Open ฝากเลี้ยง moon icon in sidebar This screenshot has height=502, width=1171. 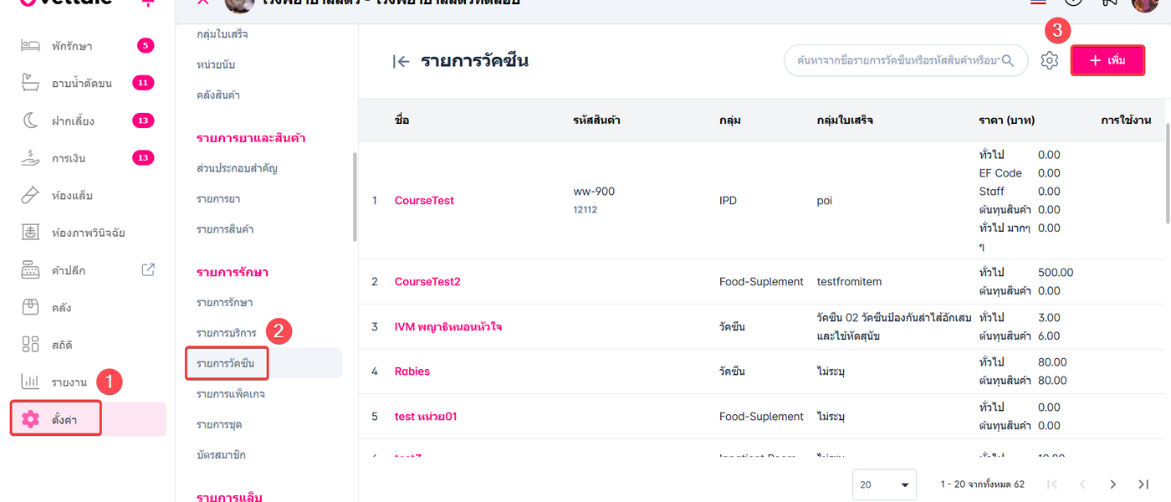30,120
